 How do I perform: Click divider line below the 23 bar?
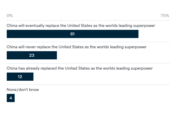pos(88,63)
